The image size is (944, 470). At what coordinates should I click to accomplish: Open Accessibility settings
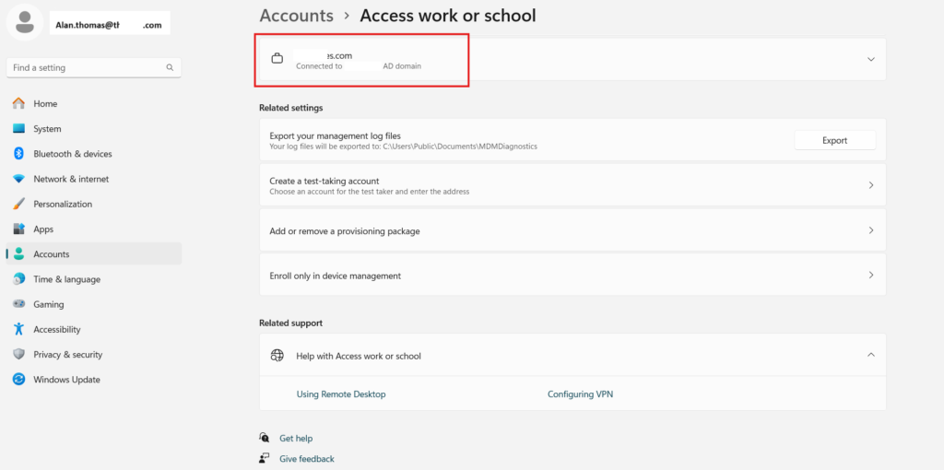pos(94,329)
